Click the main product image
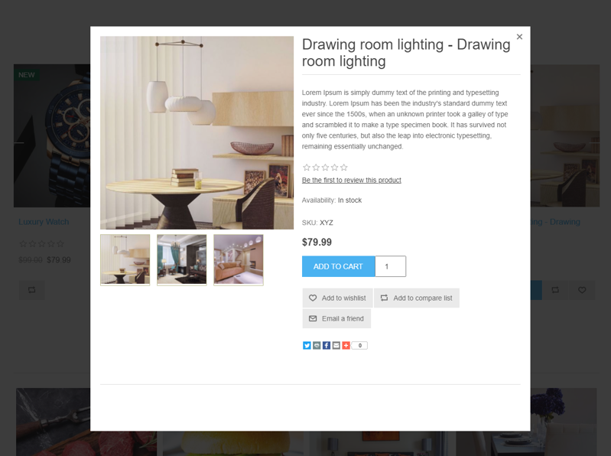 (197, 132)
